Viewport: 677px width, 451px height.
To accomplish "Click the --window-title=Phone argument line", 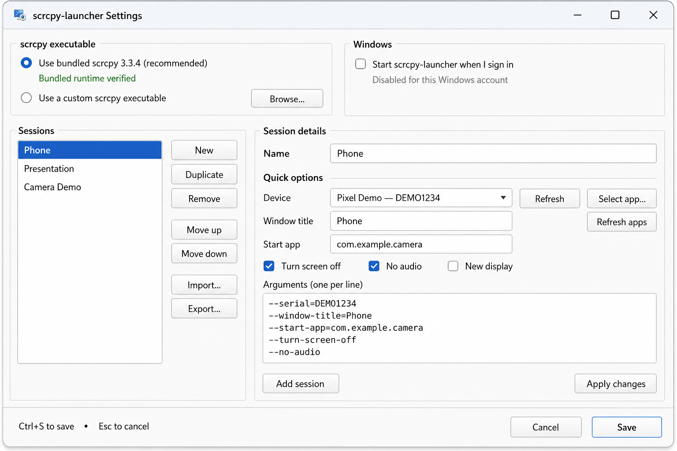I will 320,316.
